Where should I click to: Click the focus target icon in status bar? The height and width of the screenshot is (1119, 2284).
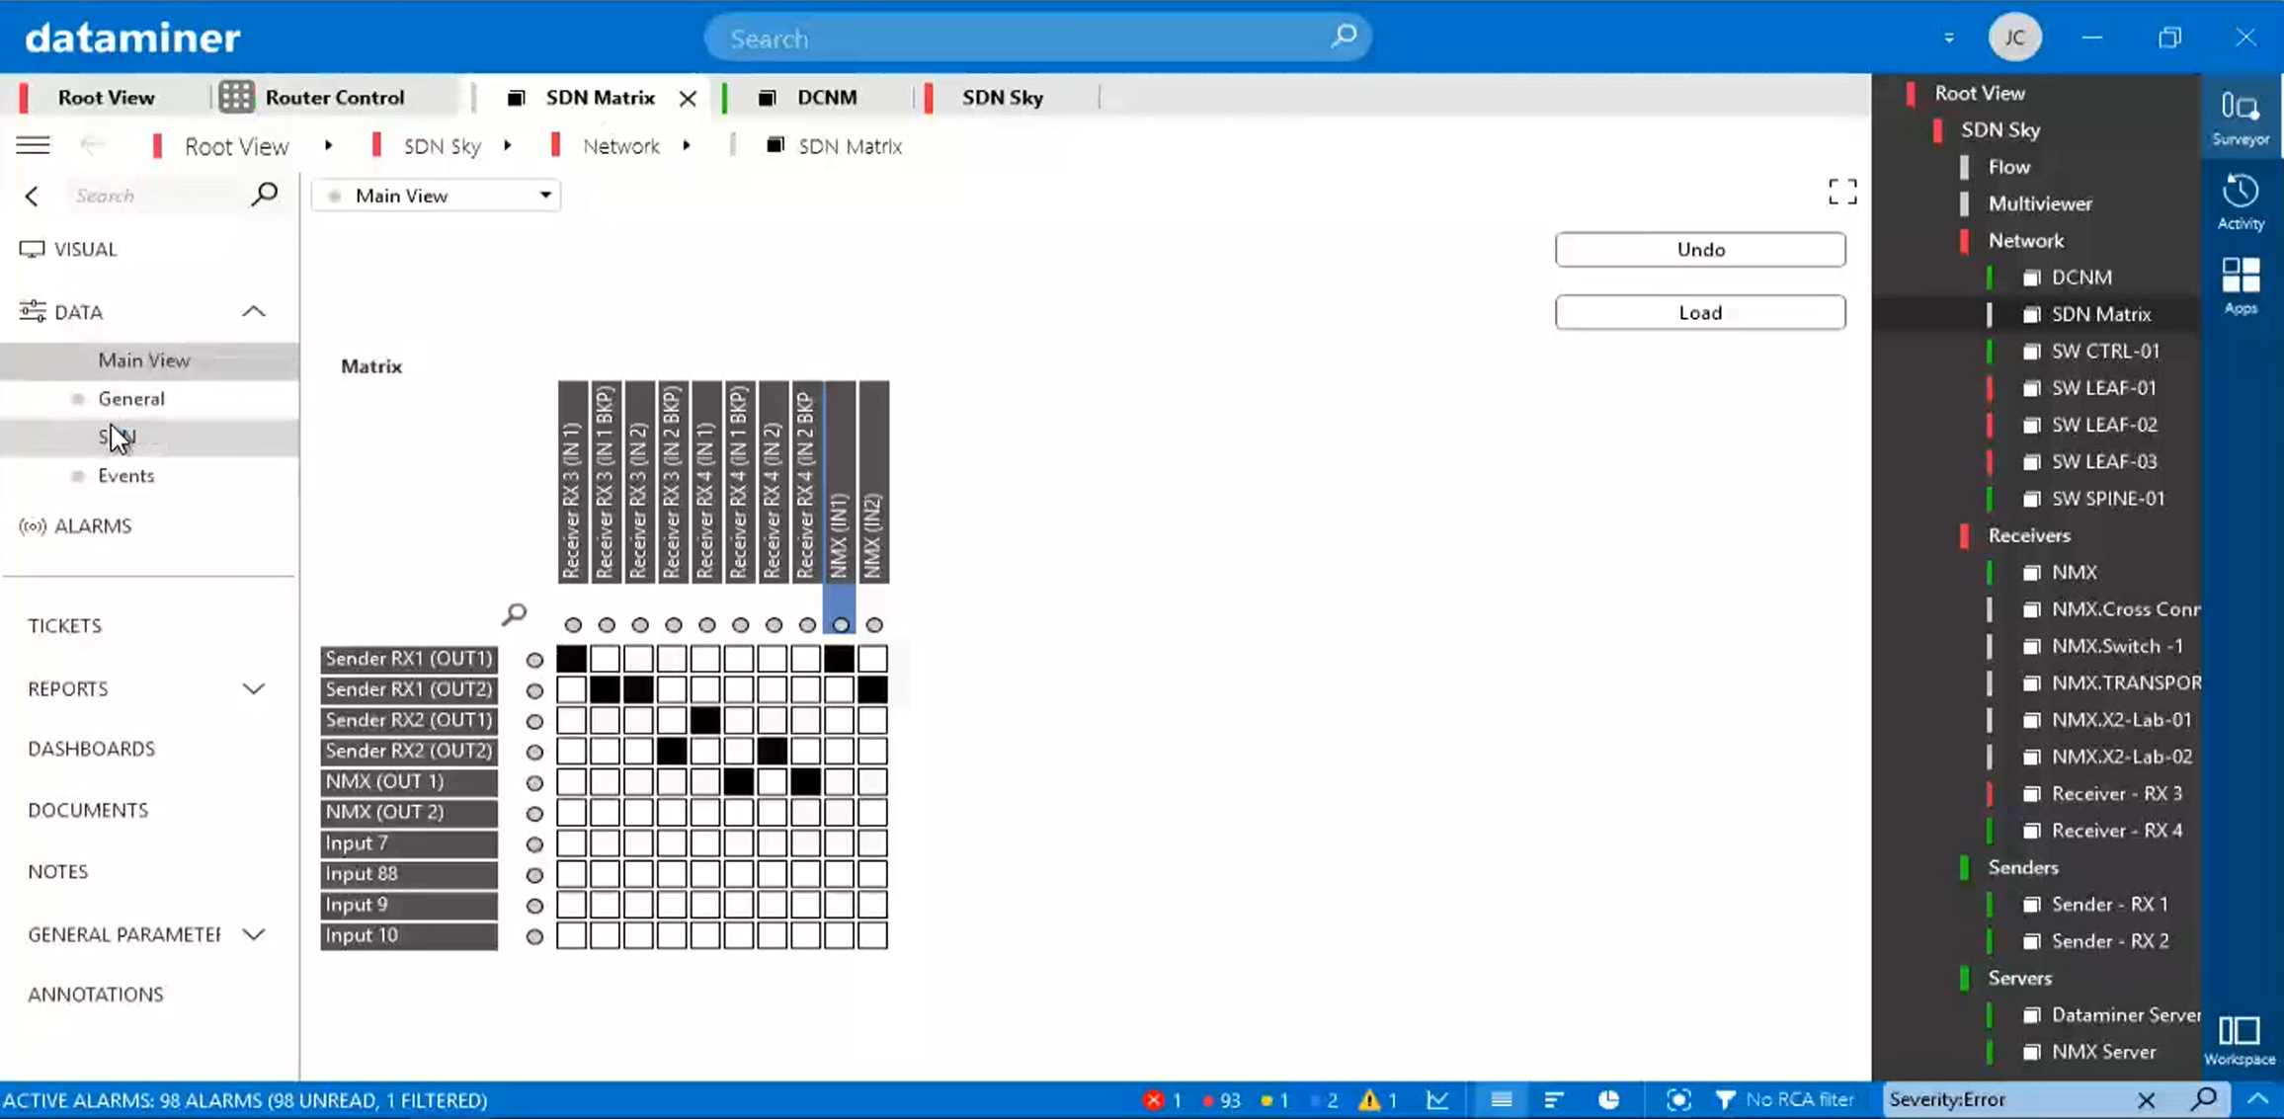pos(1678,1099)
